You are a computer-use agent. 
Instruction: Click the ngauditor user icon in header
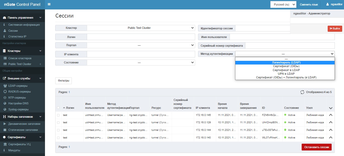coord(327,4)
